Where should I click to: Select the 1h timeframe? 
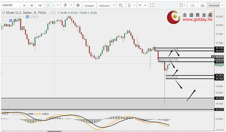click(24, 5)
